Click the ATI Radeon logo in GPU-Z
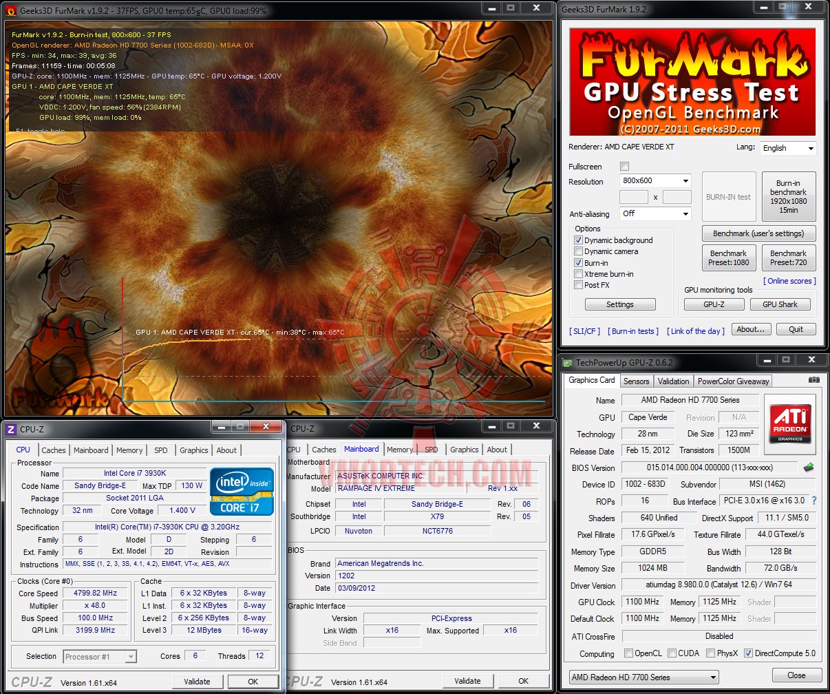Image resolution: width=830 pixels, height=694 pixels. (789, 423)
